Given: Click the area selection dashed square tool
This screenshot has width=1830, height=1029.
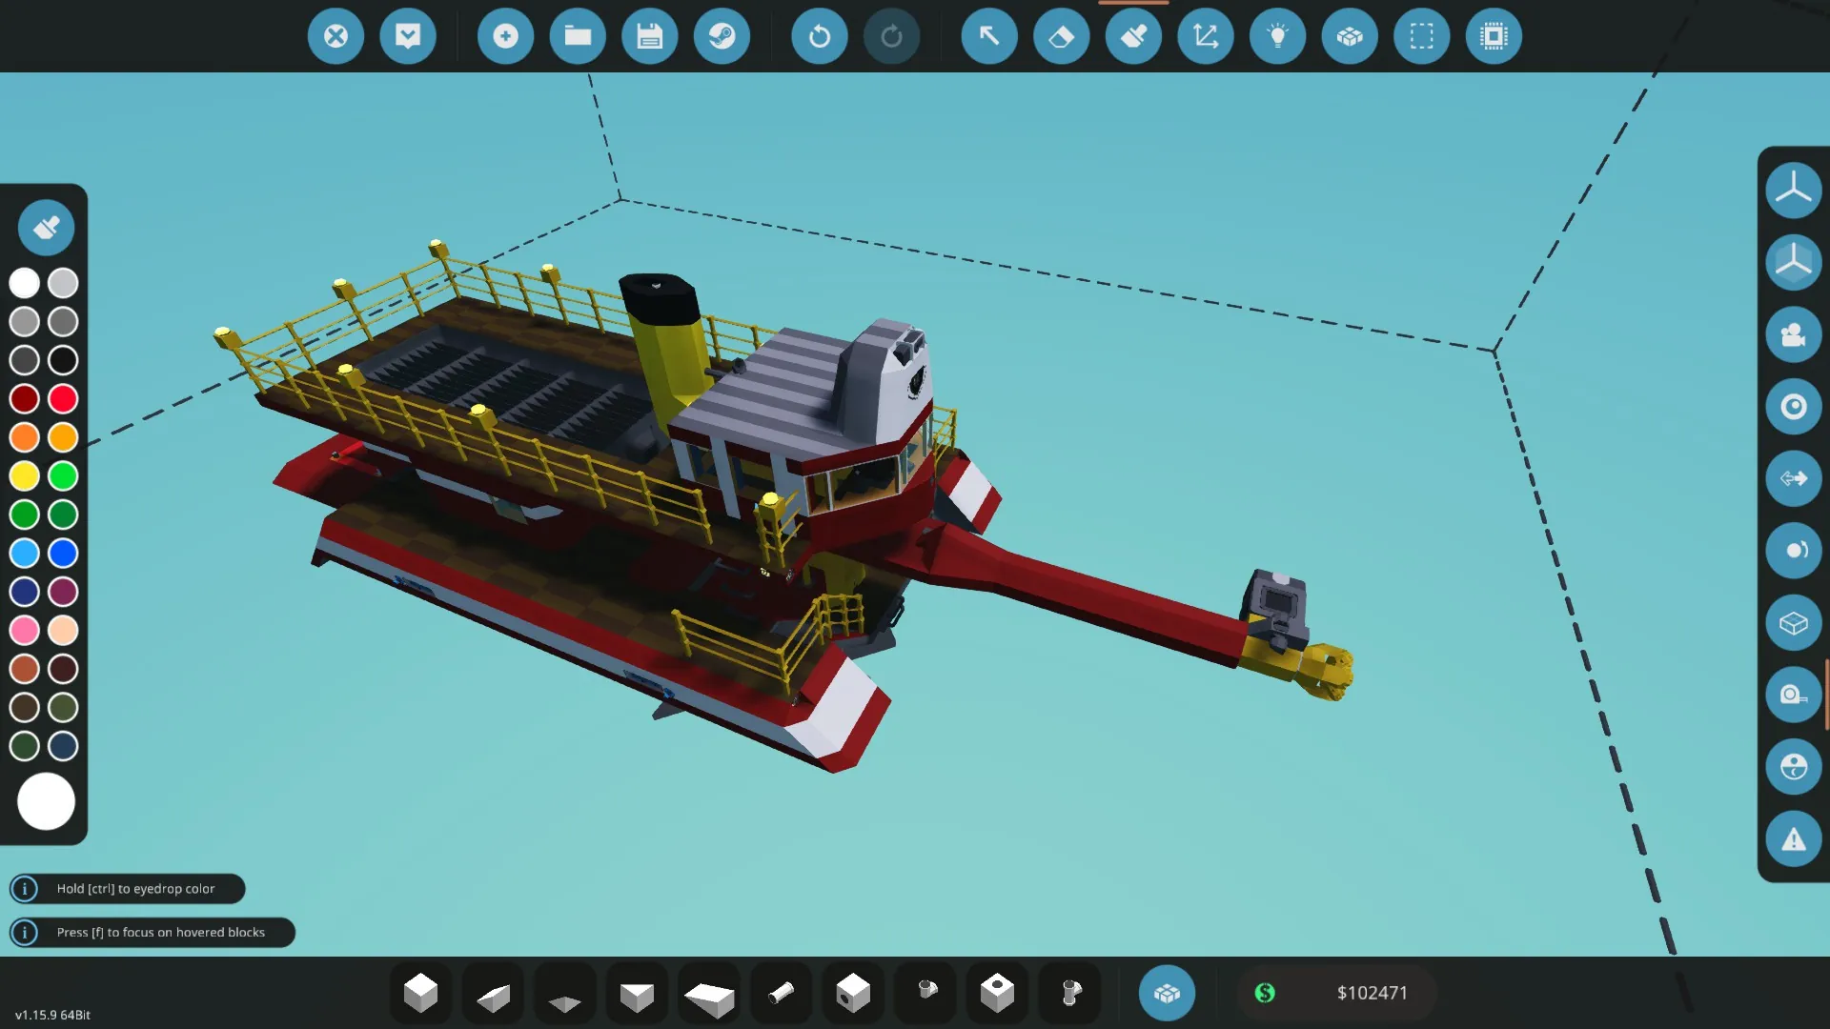Looking at the screenshot, I should click(x=1421, y=36).
